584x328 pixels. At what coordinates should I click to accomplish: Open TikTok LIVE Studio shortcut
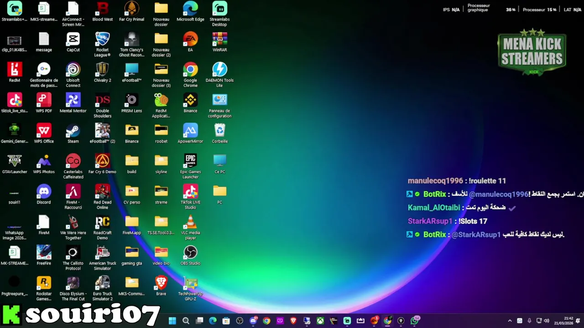coord(190,197)
